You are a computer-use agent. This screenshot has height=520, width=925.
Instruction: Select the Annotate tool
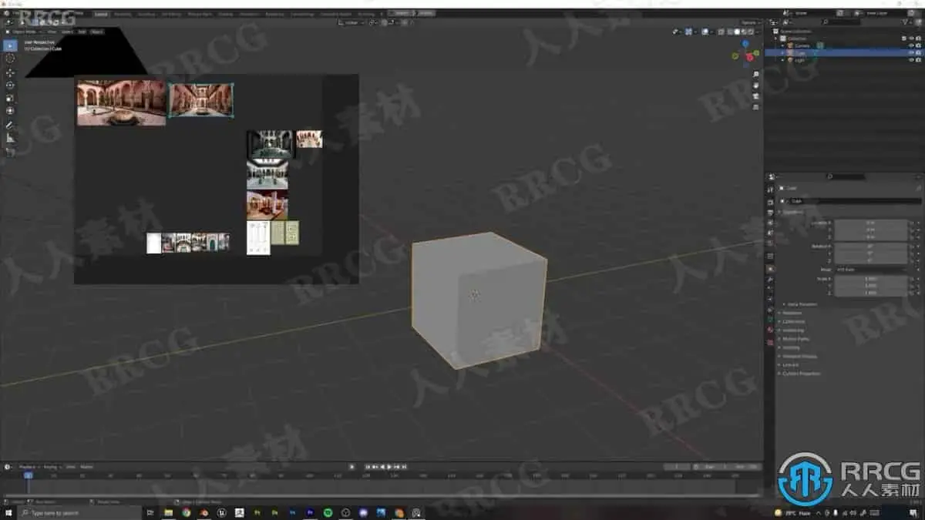click(10, 125)
